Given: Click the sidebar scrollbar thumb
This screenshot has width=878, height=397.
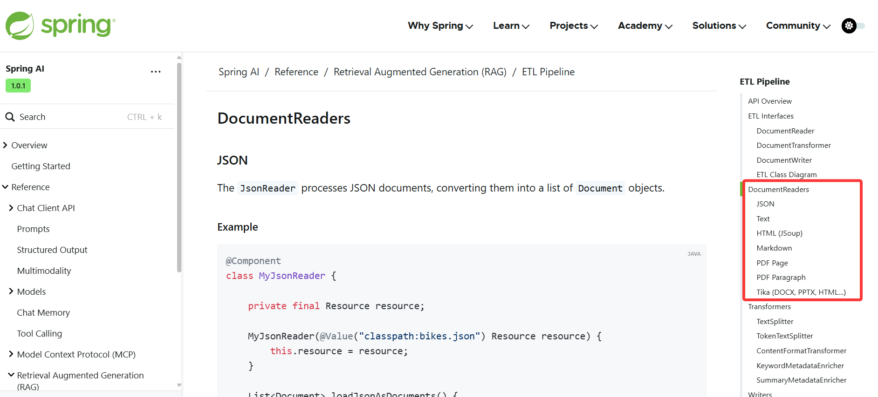Looking at the screenshot, I should click(179, 167).
